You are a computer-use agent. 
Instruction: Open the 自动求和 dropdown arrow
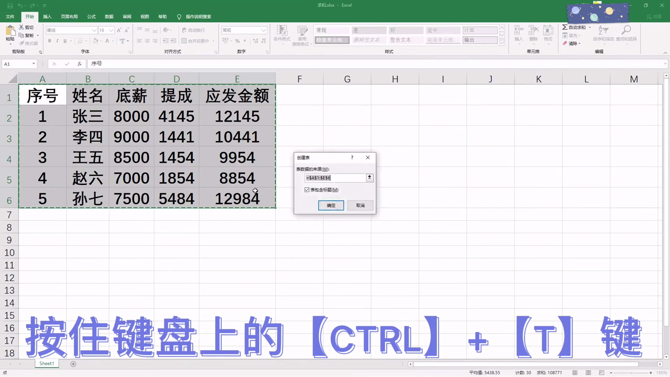click(590, 28)
